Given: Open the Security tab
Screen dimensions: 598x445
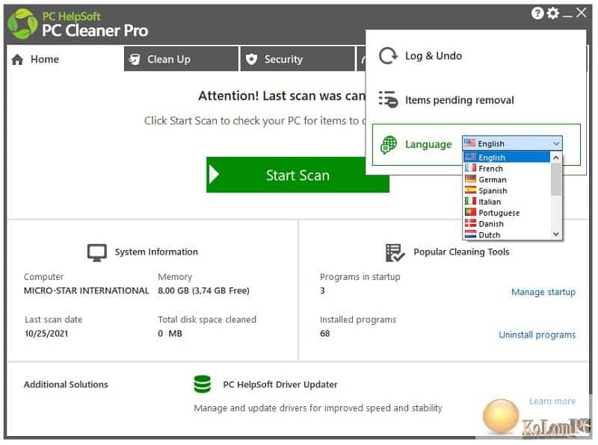Looking at the screenshot, I should [x=298, y=59].
